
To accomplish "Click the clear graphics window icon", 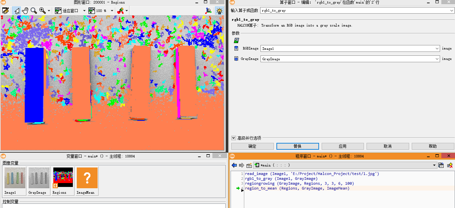I will coord(5,10).
